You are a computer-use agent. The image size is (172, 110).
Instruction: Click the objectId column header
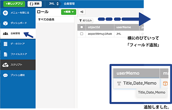(100, 27)
